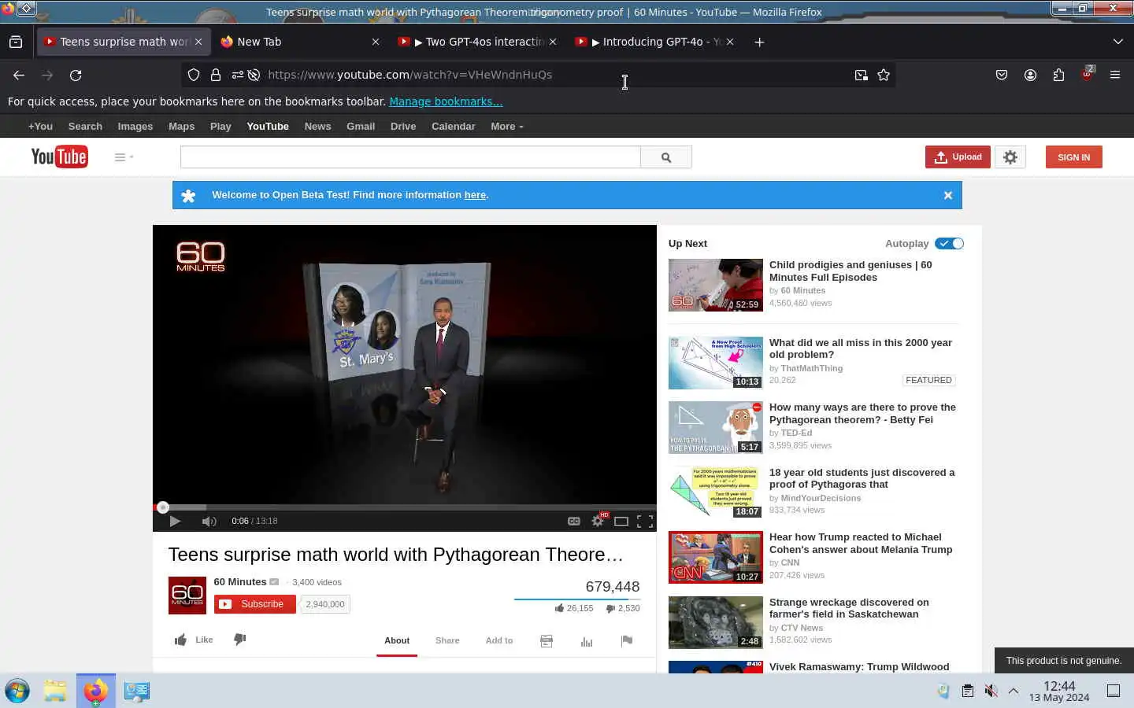Switch to 'Two GPT-4os interacting' tab
1134x708 pixels.
click(x=476, y=42)
